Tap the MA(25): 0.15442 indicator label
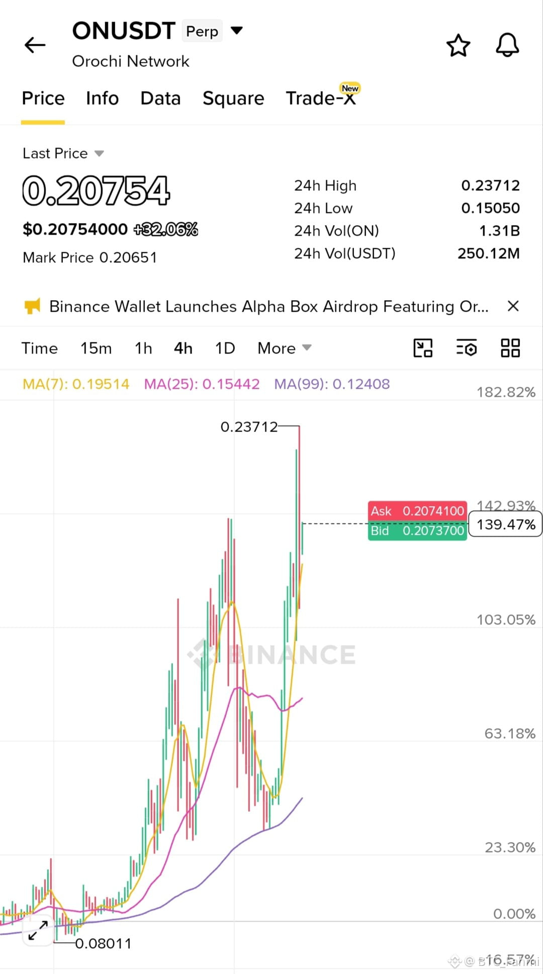This screenshot has height=974, width=543. pos(202,384)
